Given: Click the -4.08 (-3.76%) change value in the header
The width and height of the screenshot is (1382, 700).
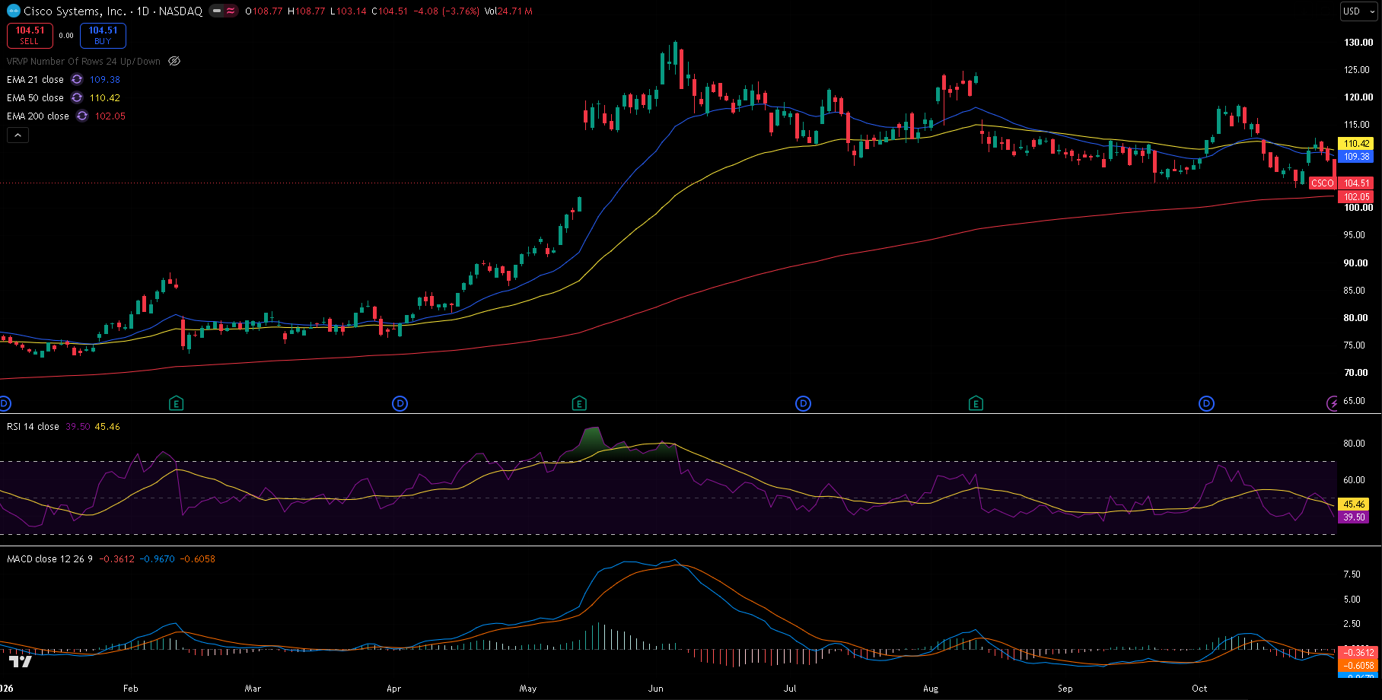Looking at the screenshot, I should point(446,11).
